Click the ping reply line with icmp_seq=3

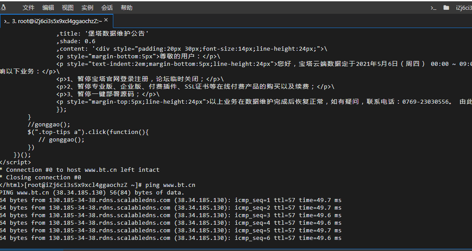point(171,215)
